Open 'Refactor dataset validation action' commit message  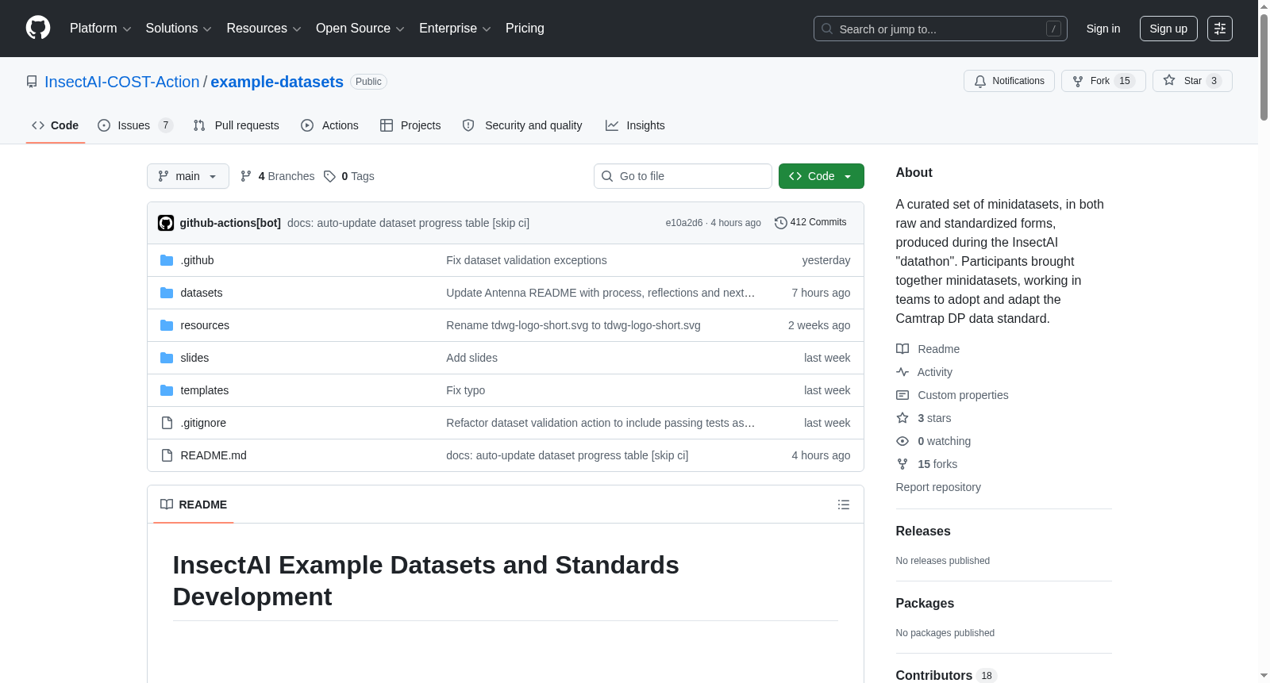tap(600, 423)
